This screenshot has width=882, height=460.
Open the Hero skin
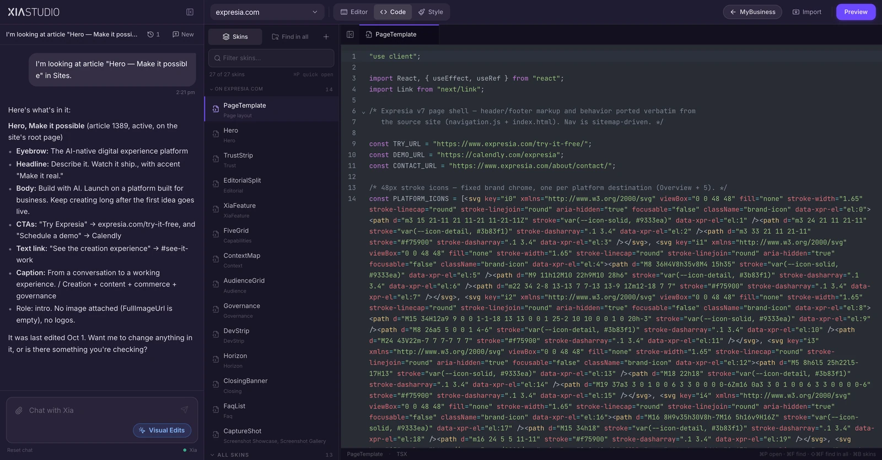tap(271, 135)
